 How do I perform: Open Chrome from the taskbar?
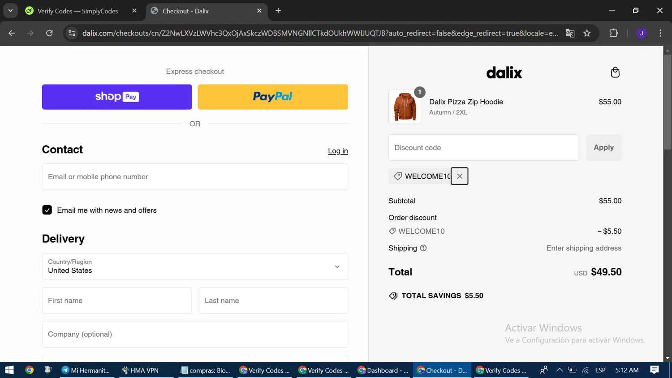[x=29, y=370]
